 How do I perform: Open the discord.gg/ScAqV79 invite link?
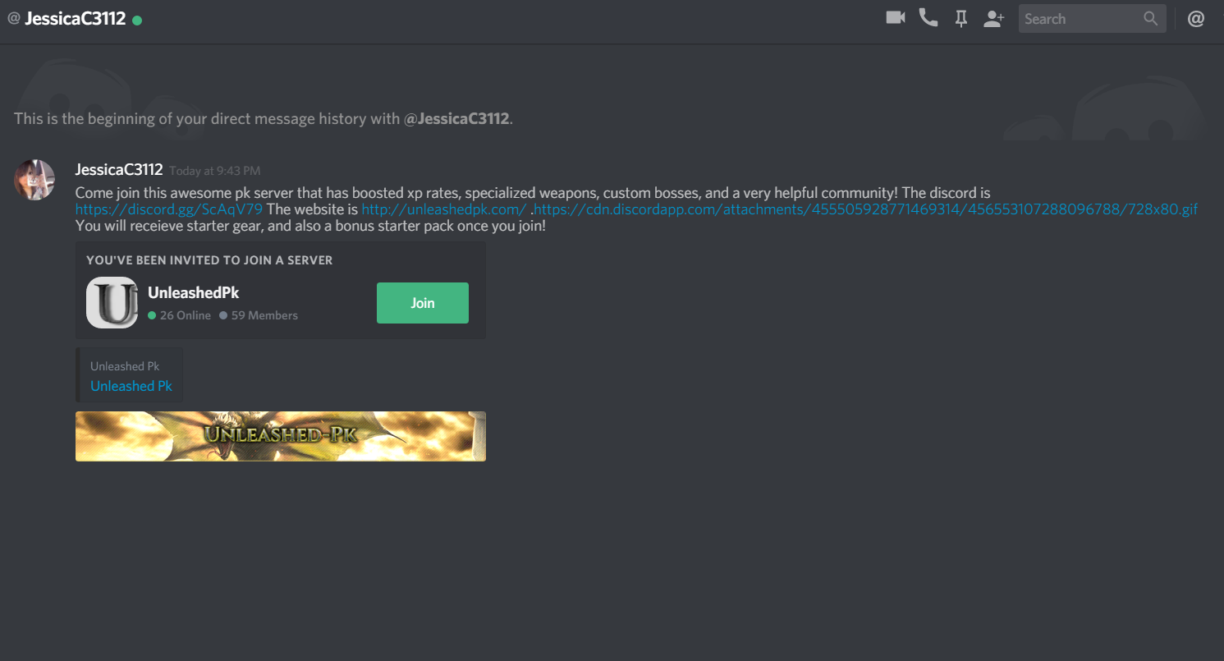(169, 209)
